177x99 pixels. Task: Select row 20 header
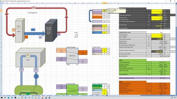click(x=1, y=39)
